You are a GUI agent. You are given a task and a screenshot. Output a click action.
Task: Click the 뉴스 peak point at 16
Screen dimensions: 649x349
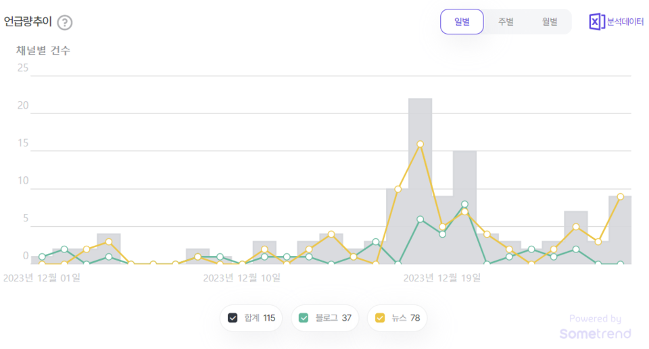point(420,144)
